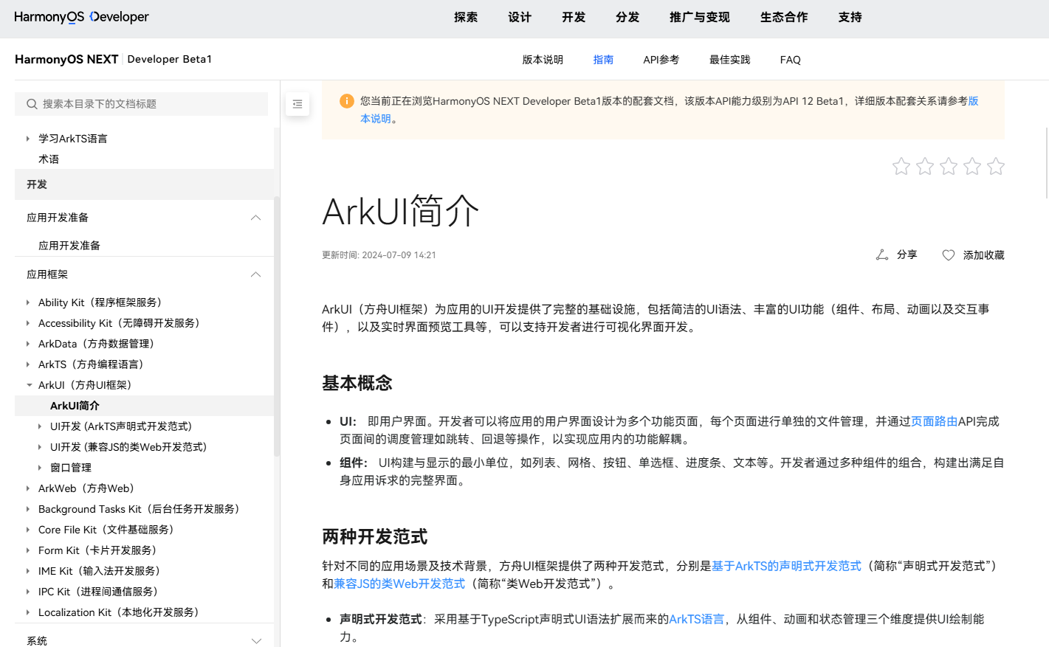Click the search magnifier icon
The image size is (1049, 647).
pyautogui.click(x=32, y=104)
